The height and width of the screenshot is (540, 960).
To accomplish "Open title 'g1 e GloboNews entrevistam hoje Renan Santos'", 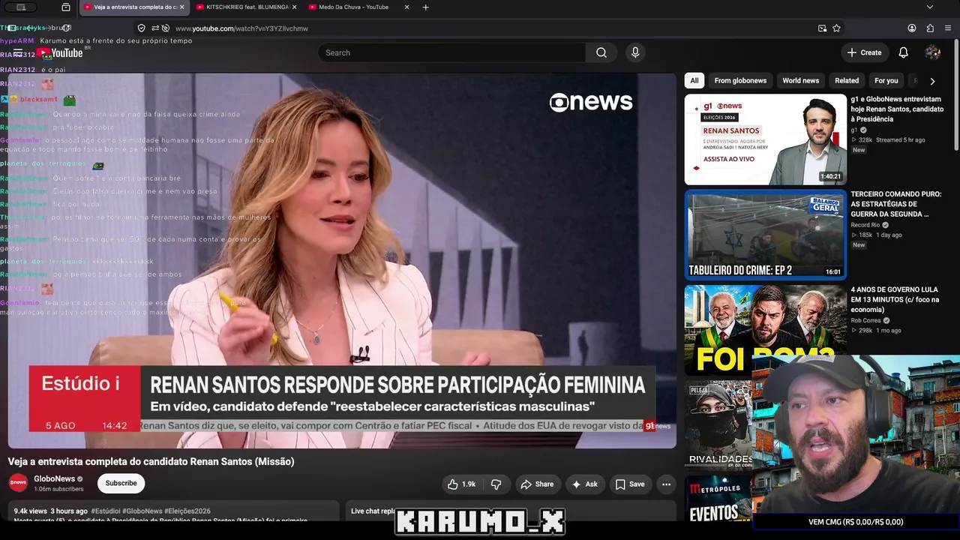I will point(897,109).
